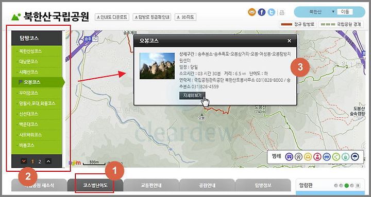This screenshot has width=371, height=197.
Task: Click the 도봉산 (740m) map label
Action: [x=260, y=110]
